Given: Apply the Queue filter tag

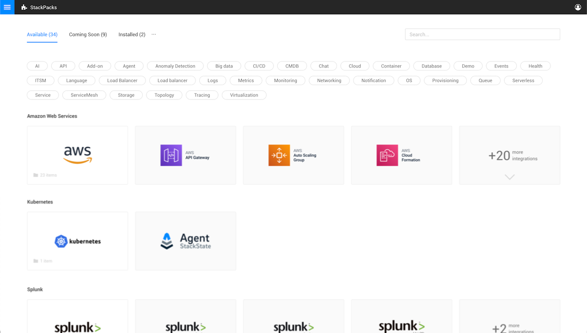Looking at the screenshot, I should click(x=485, y=80).
